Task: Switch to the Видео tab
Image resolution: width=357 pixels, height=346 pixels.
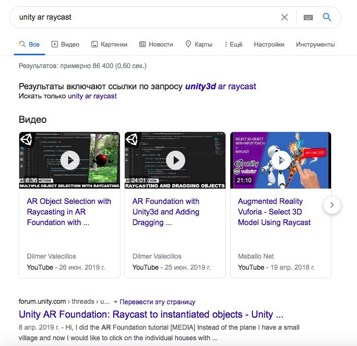Action: click(65, 44)
